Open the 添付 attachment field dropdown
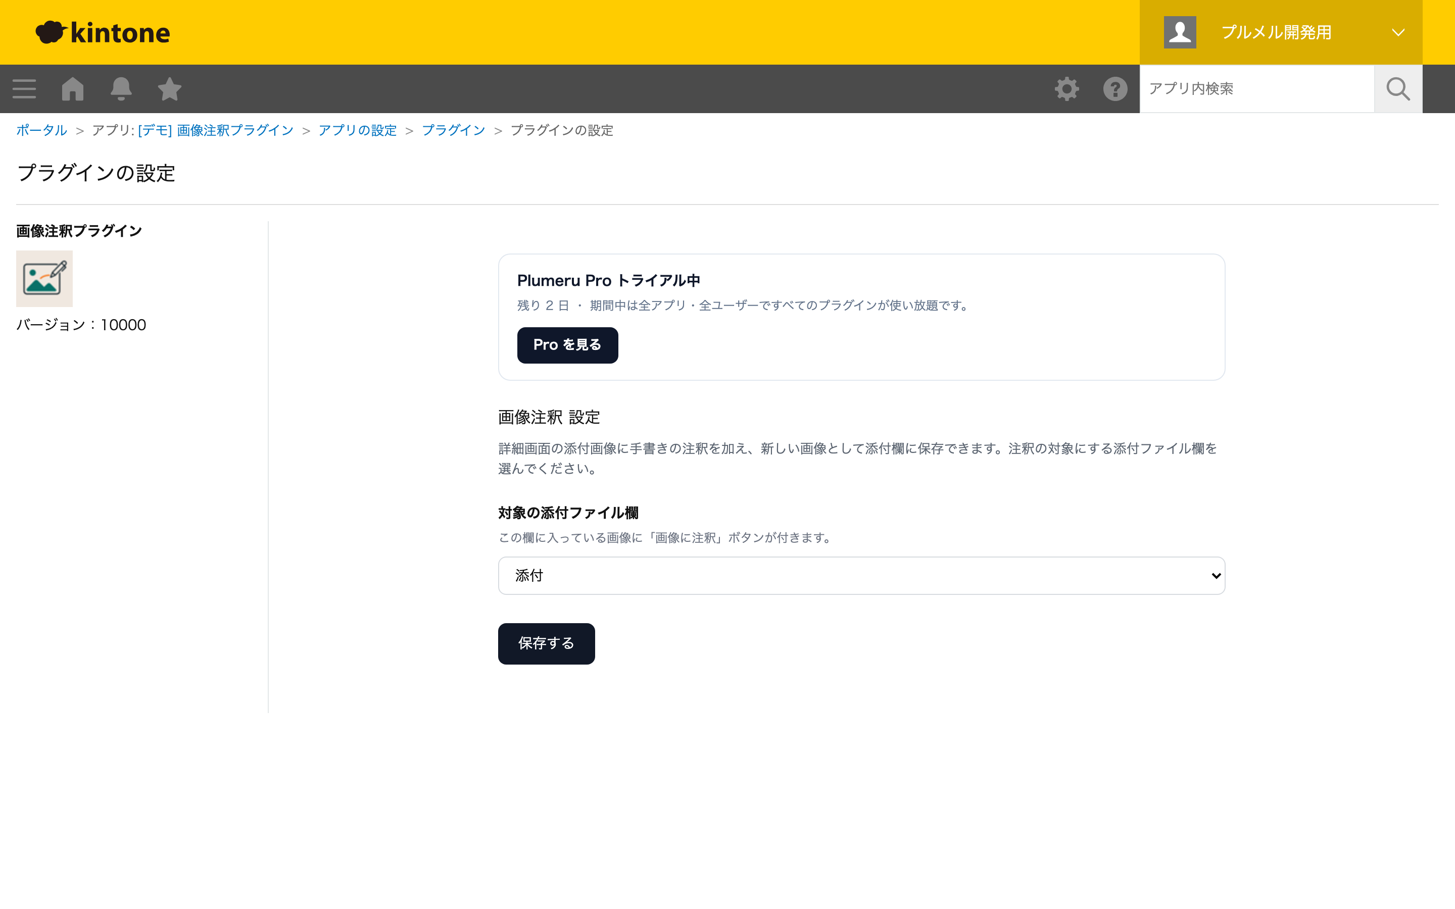This screenshot has height=909, width=1455. point(861,575)
